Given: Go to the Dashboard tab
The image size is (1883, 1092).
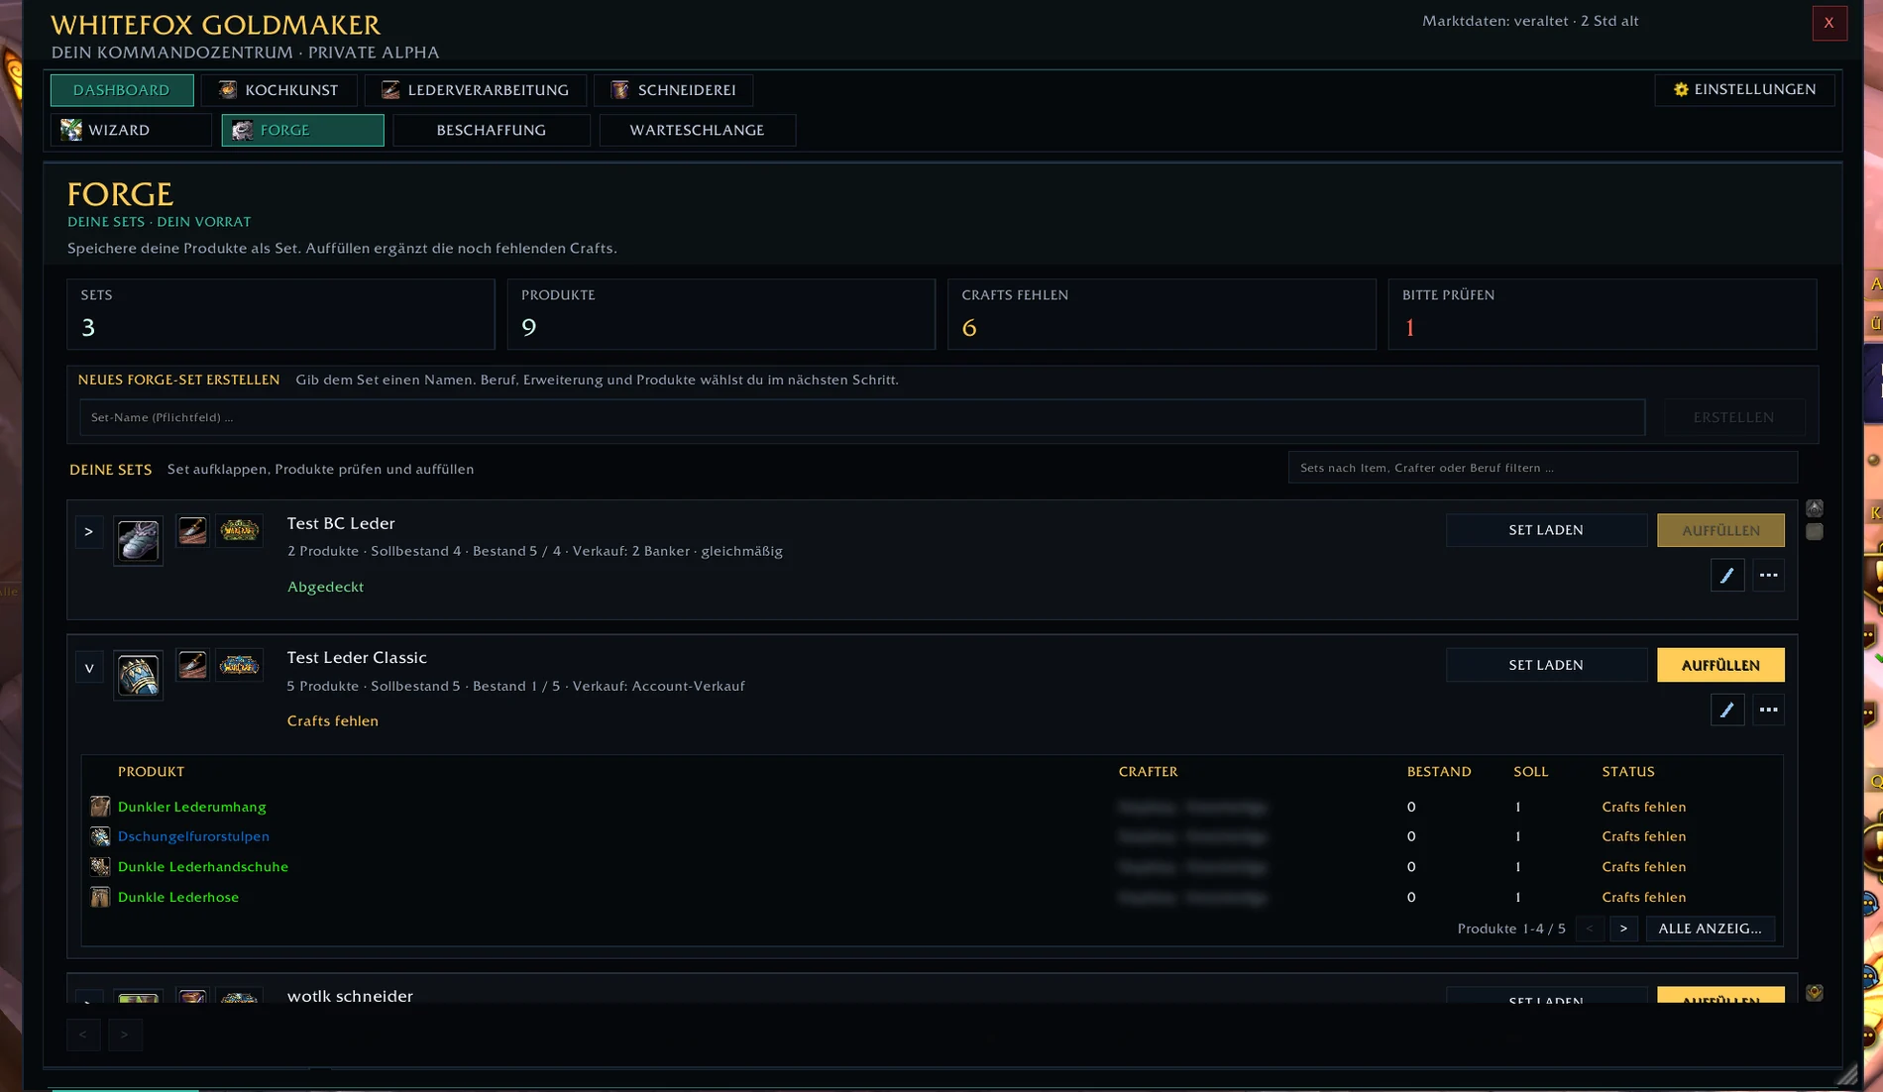Looking at the screenshot, I should [122, 90].
